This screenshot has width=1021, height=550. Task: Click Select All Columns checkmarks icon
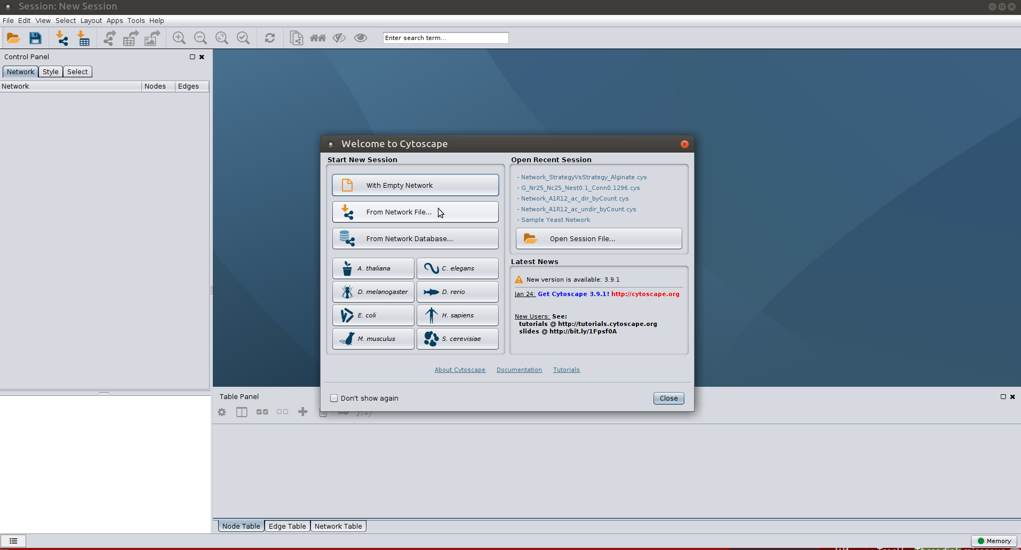(262, 412)
